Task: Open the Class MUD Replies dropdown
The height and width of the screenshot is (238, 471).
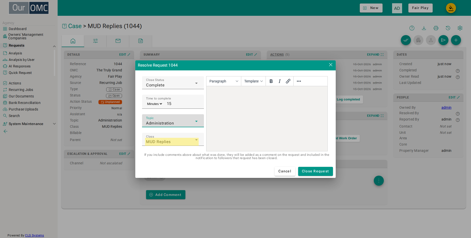Action: [173, 139]
